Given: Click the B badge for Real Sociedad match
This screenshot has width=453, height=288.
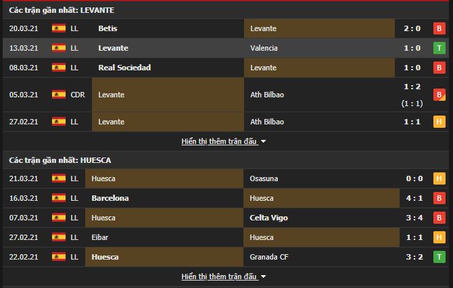Looking at the screenshot, I should (x=439, y=68).
